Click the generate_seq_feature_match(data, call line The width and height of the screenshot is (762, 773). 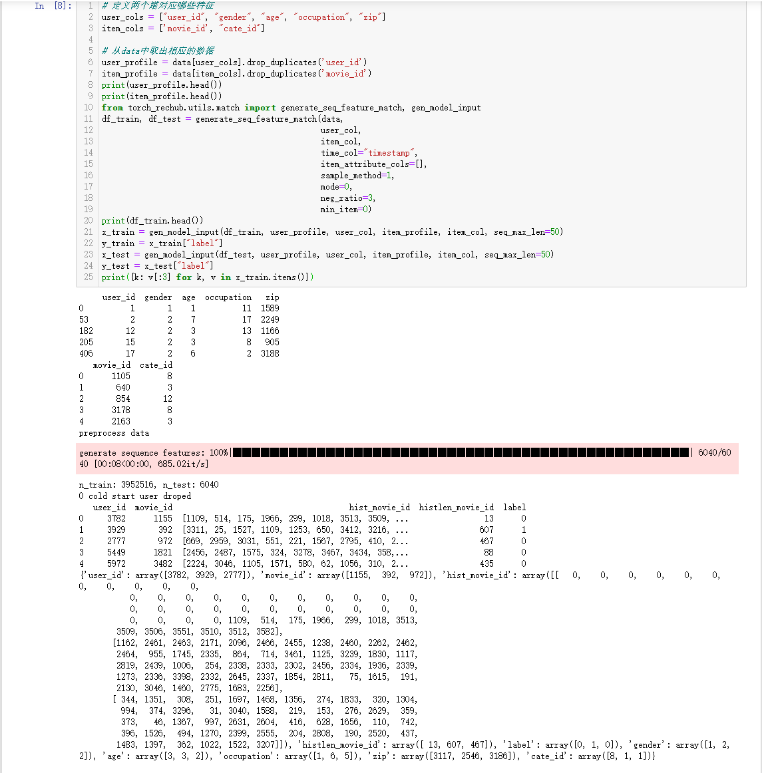click(222, 119)
